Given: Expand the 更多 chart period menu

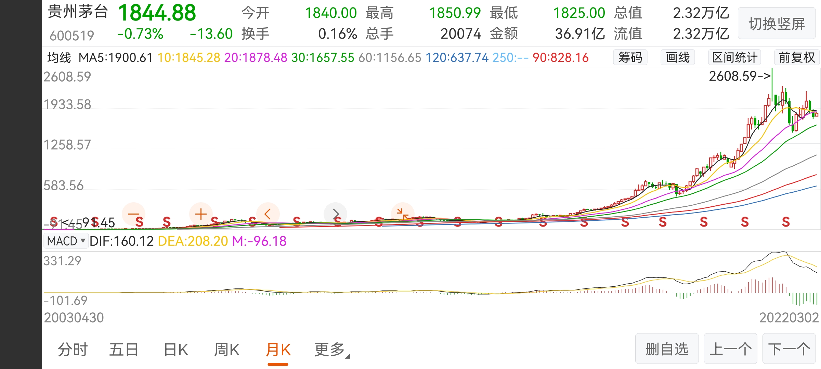Looking at the screenshot, I should 332,350.
